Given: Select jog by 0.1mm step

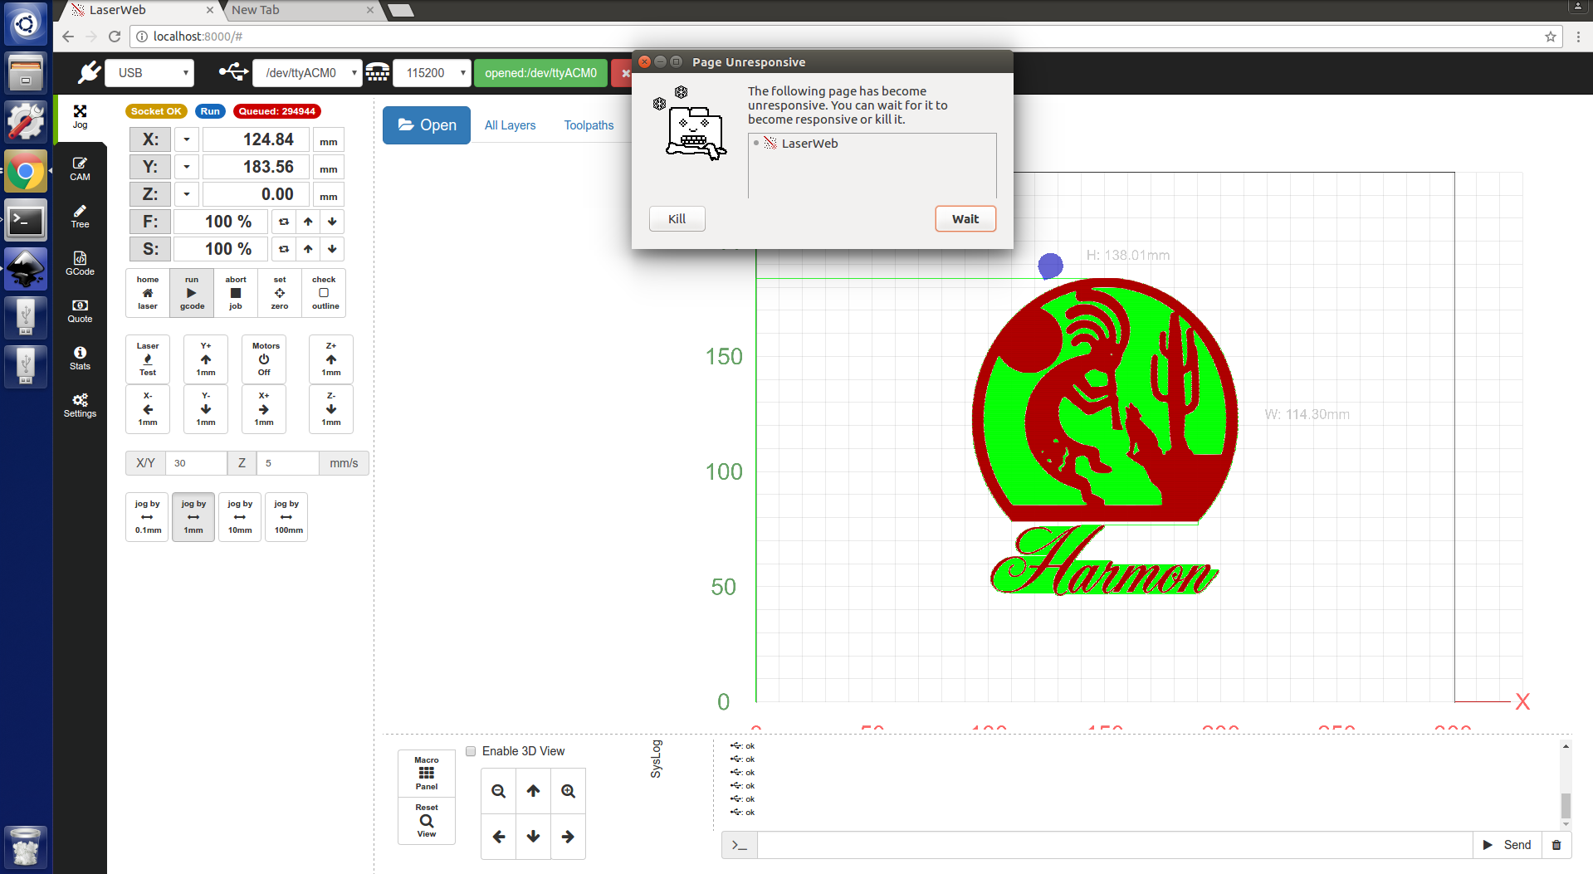Looking at the screenshot, I should (148, 517).
